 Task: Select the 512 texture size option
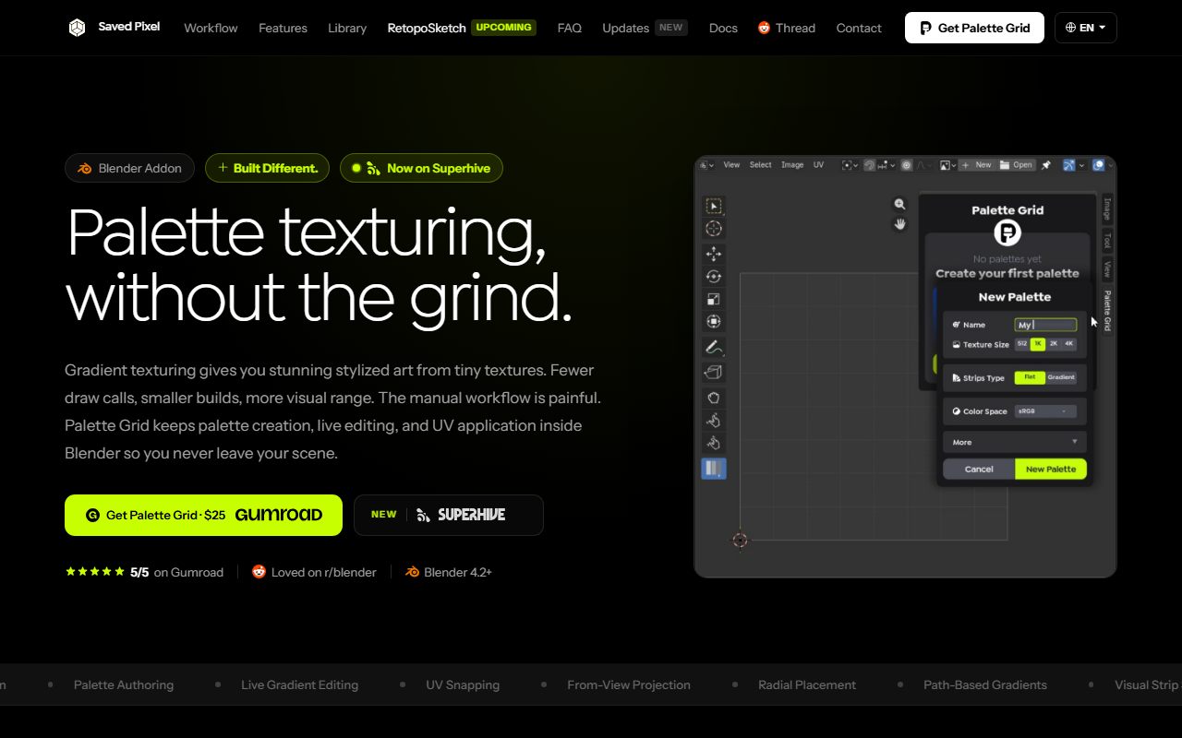[1022, 344]
